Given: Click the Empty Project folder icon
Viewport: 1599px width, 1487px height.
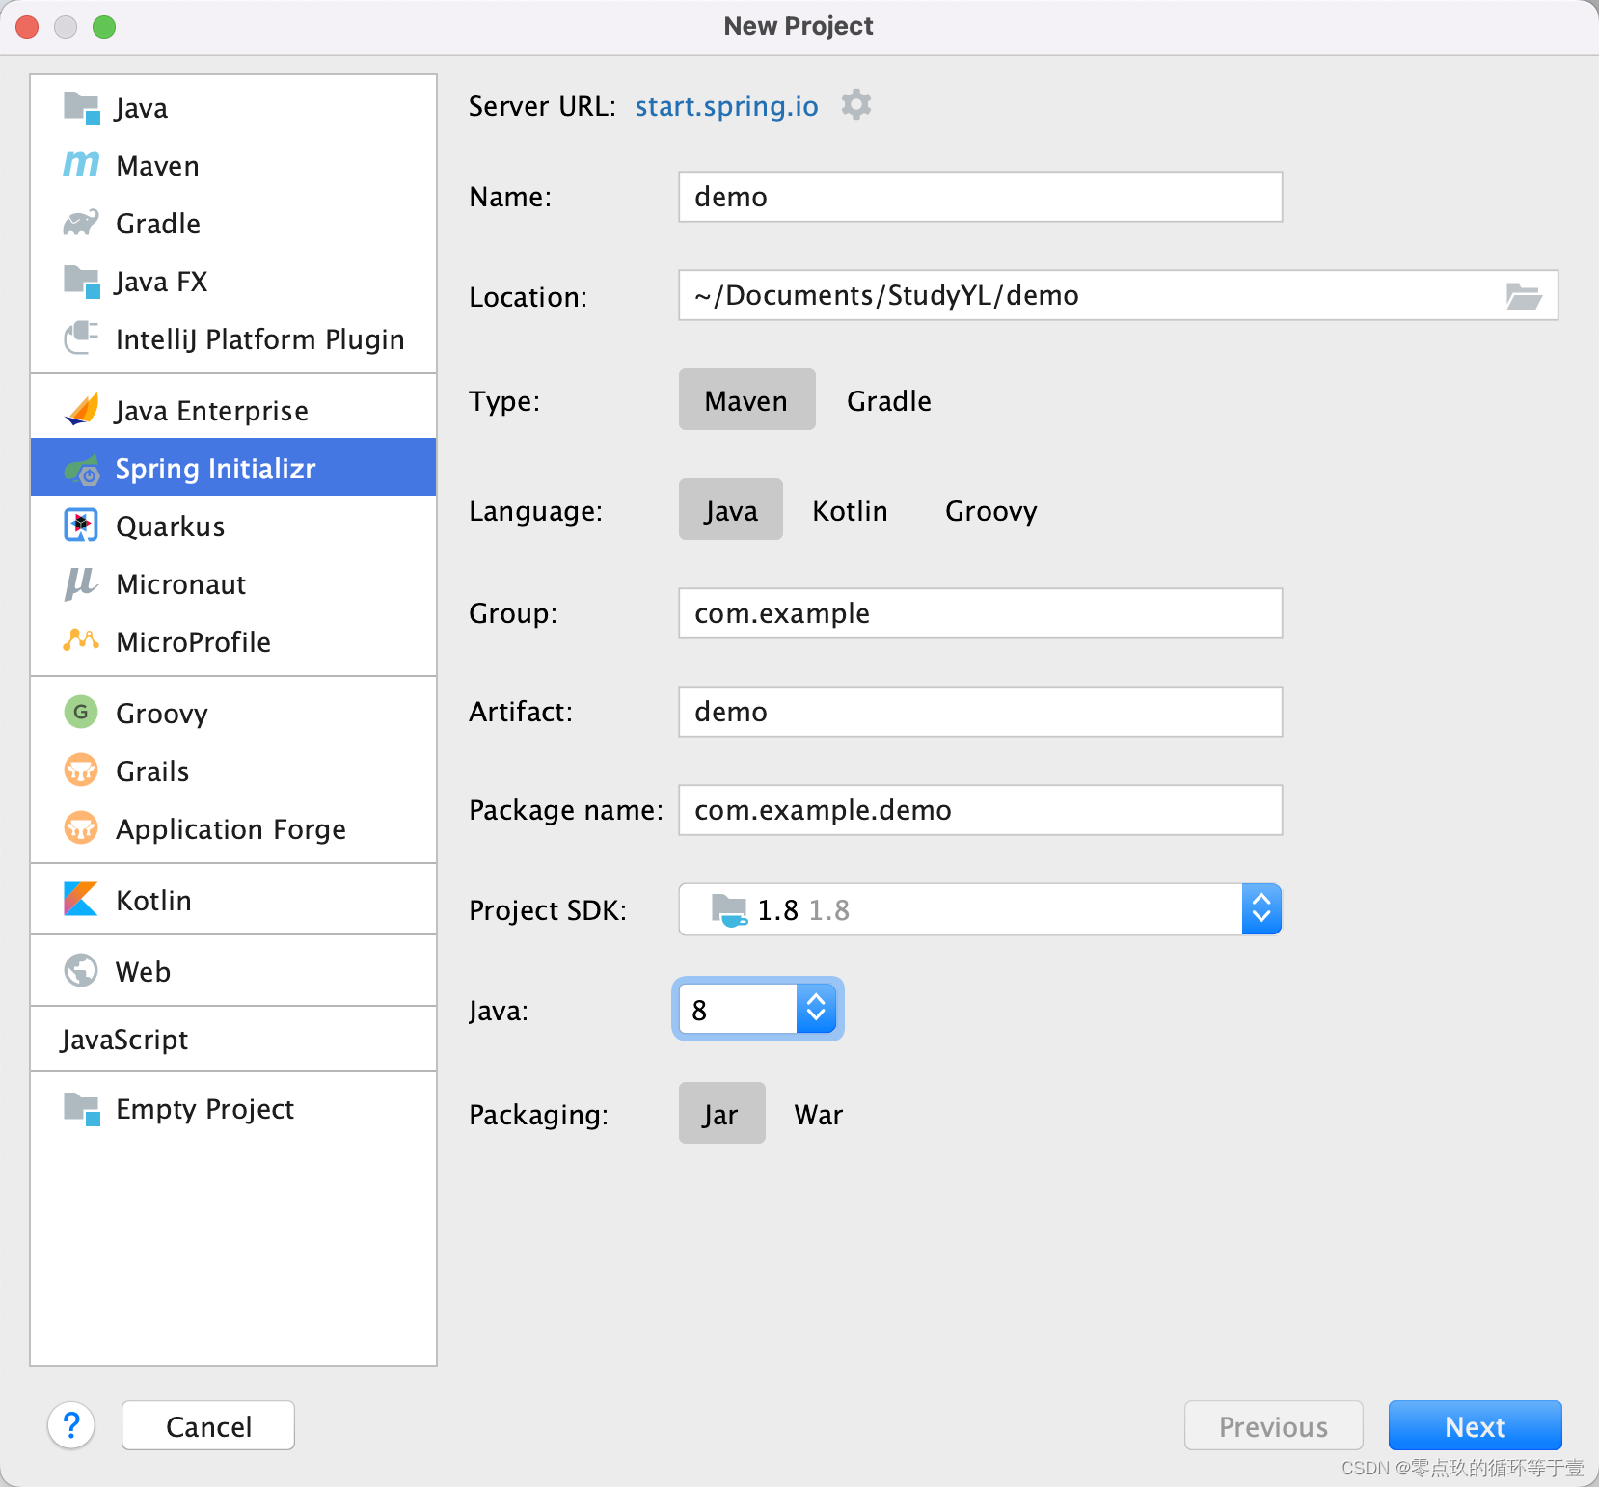Looking at the screenshot, I should (82, 1109).
